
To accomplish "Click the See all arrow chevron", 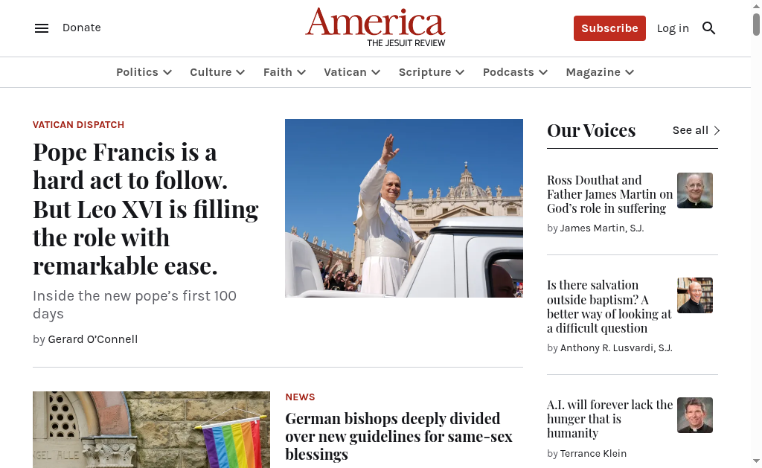I will (x=717, y=130).
